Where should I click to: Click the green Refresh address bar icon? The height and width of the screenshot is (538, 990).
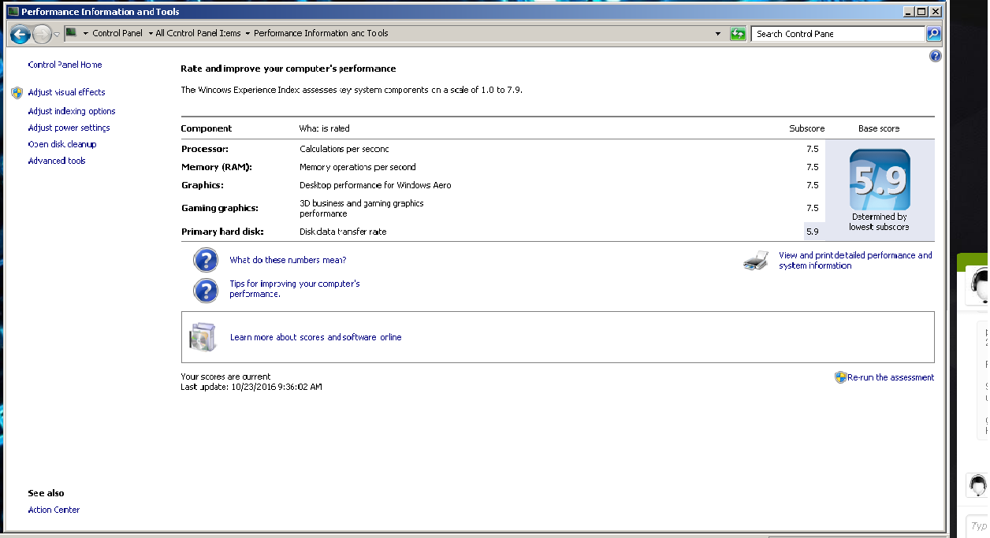[x=738, y=34]
